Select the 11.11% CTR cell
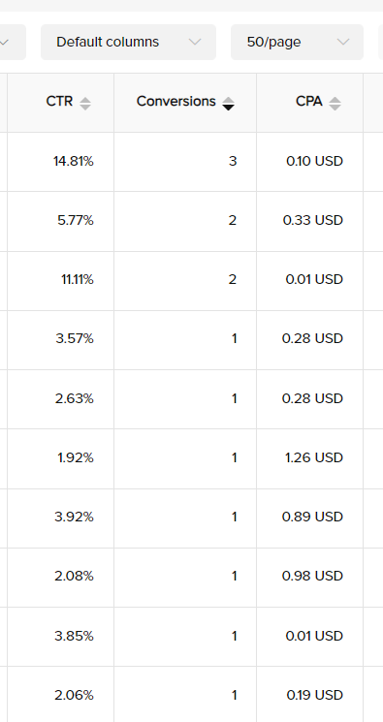The image size is (383, 722). pos(60,280)
